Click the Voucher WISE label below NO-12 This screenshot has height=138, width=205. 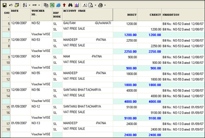[41, 118]
